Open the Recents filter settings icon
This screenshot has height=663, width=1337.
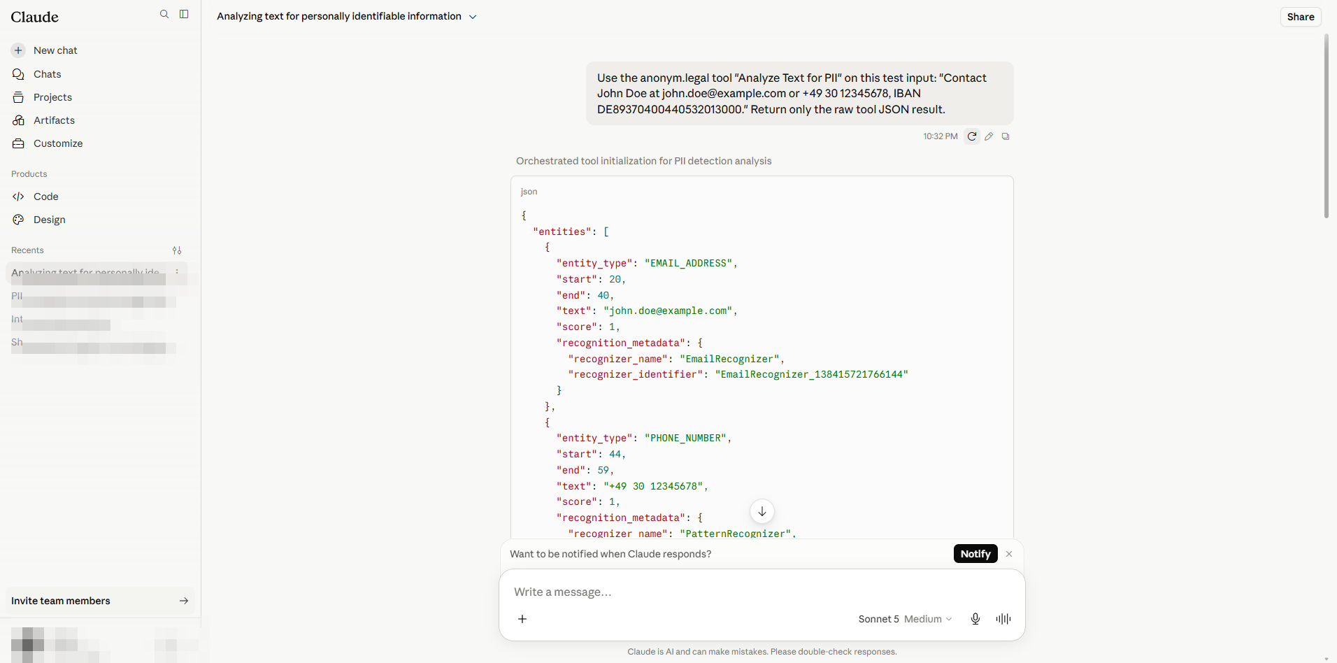pos(177,250)
